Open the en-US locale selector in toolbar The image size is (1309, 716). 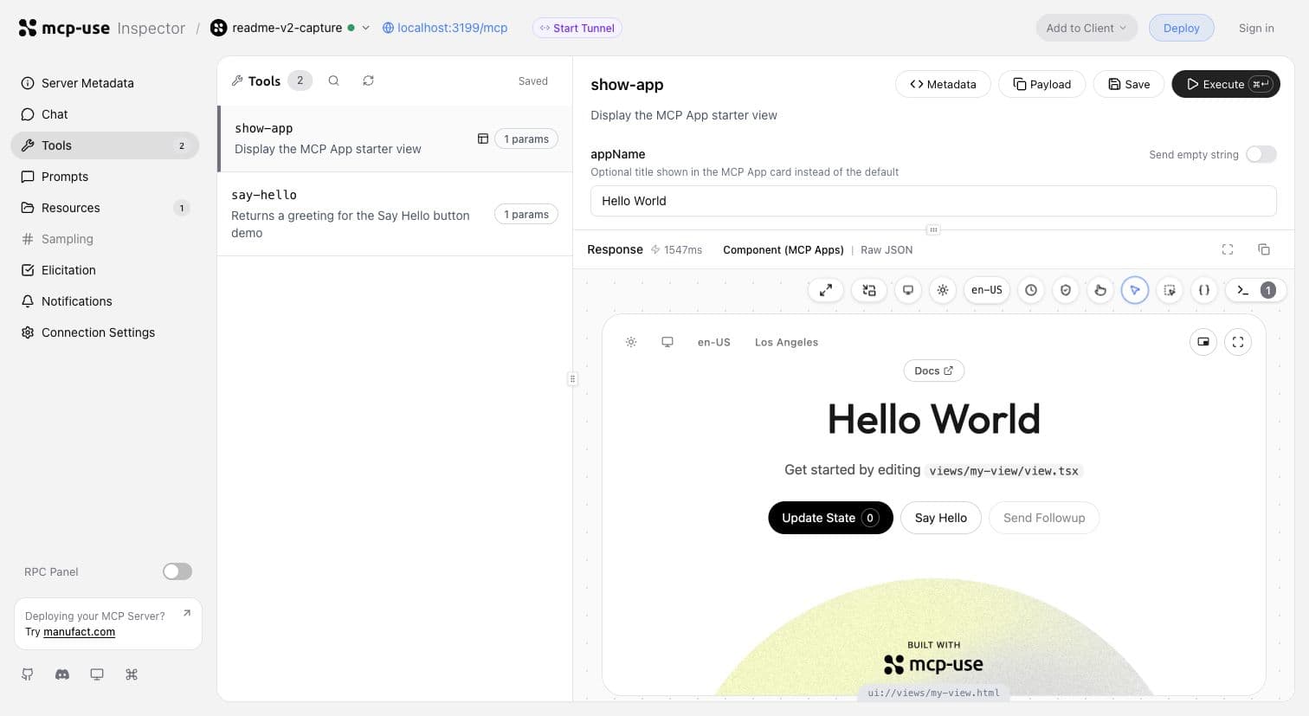pyautogui.click(x=986, y=290)
